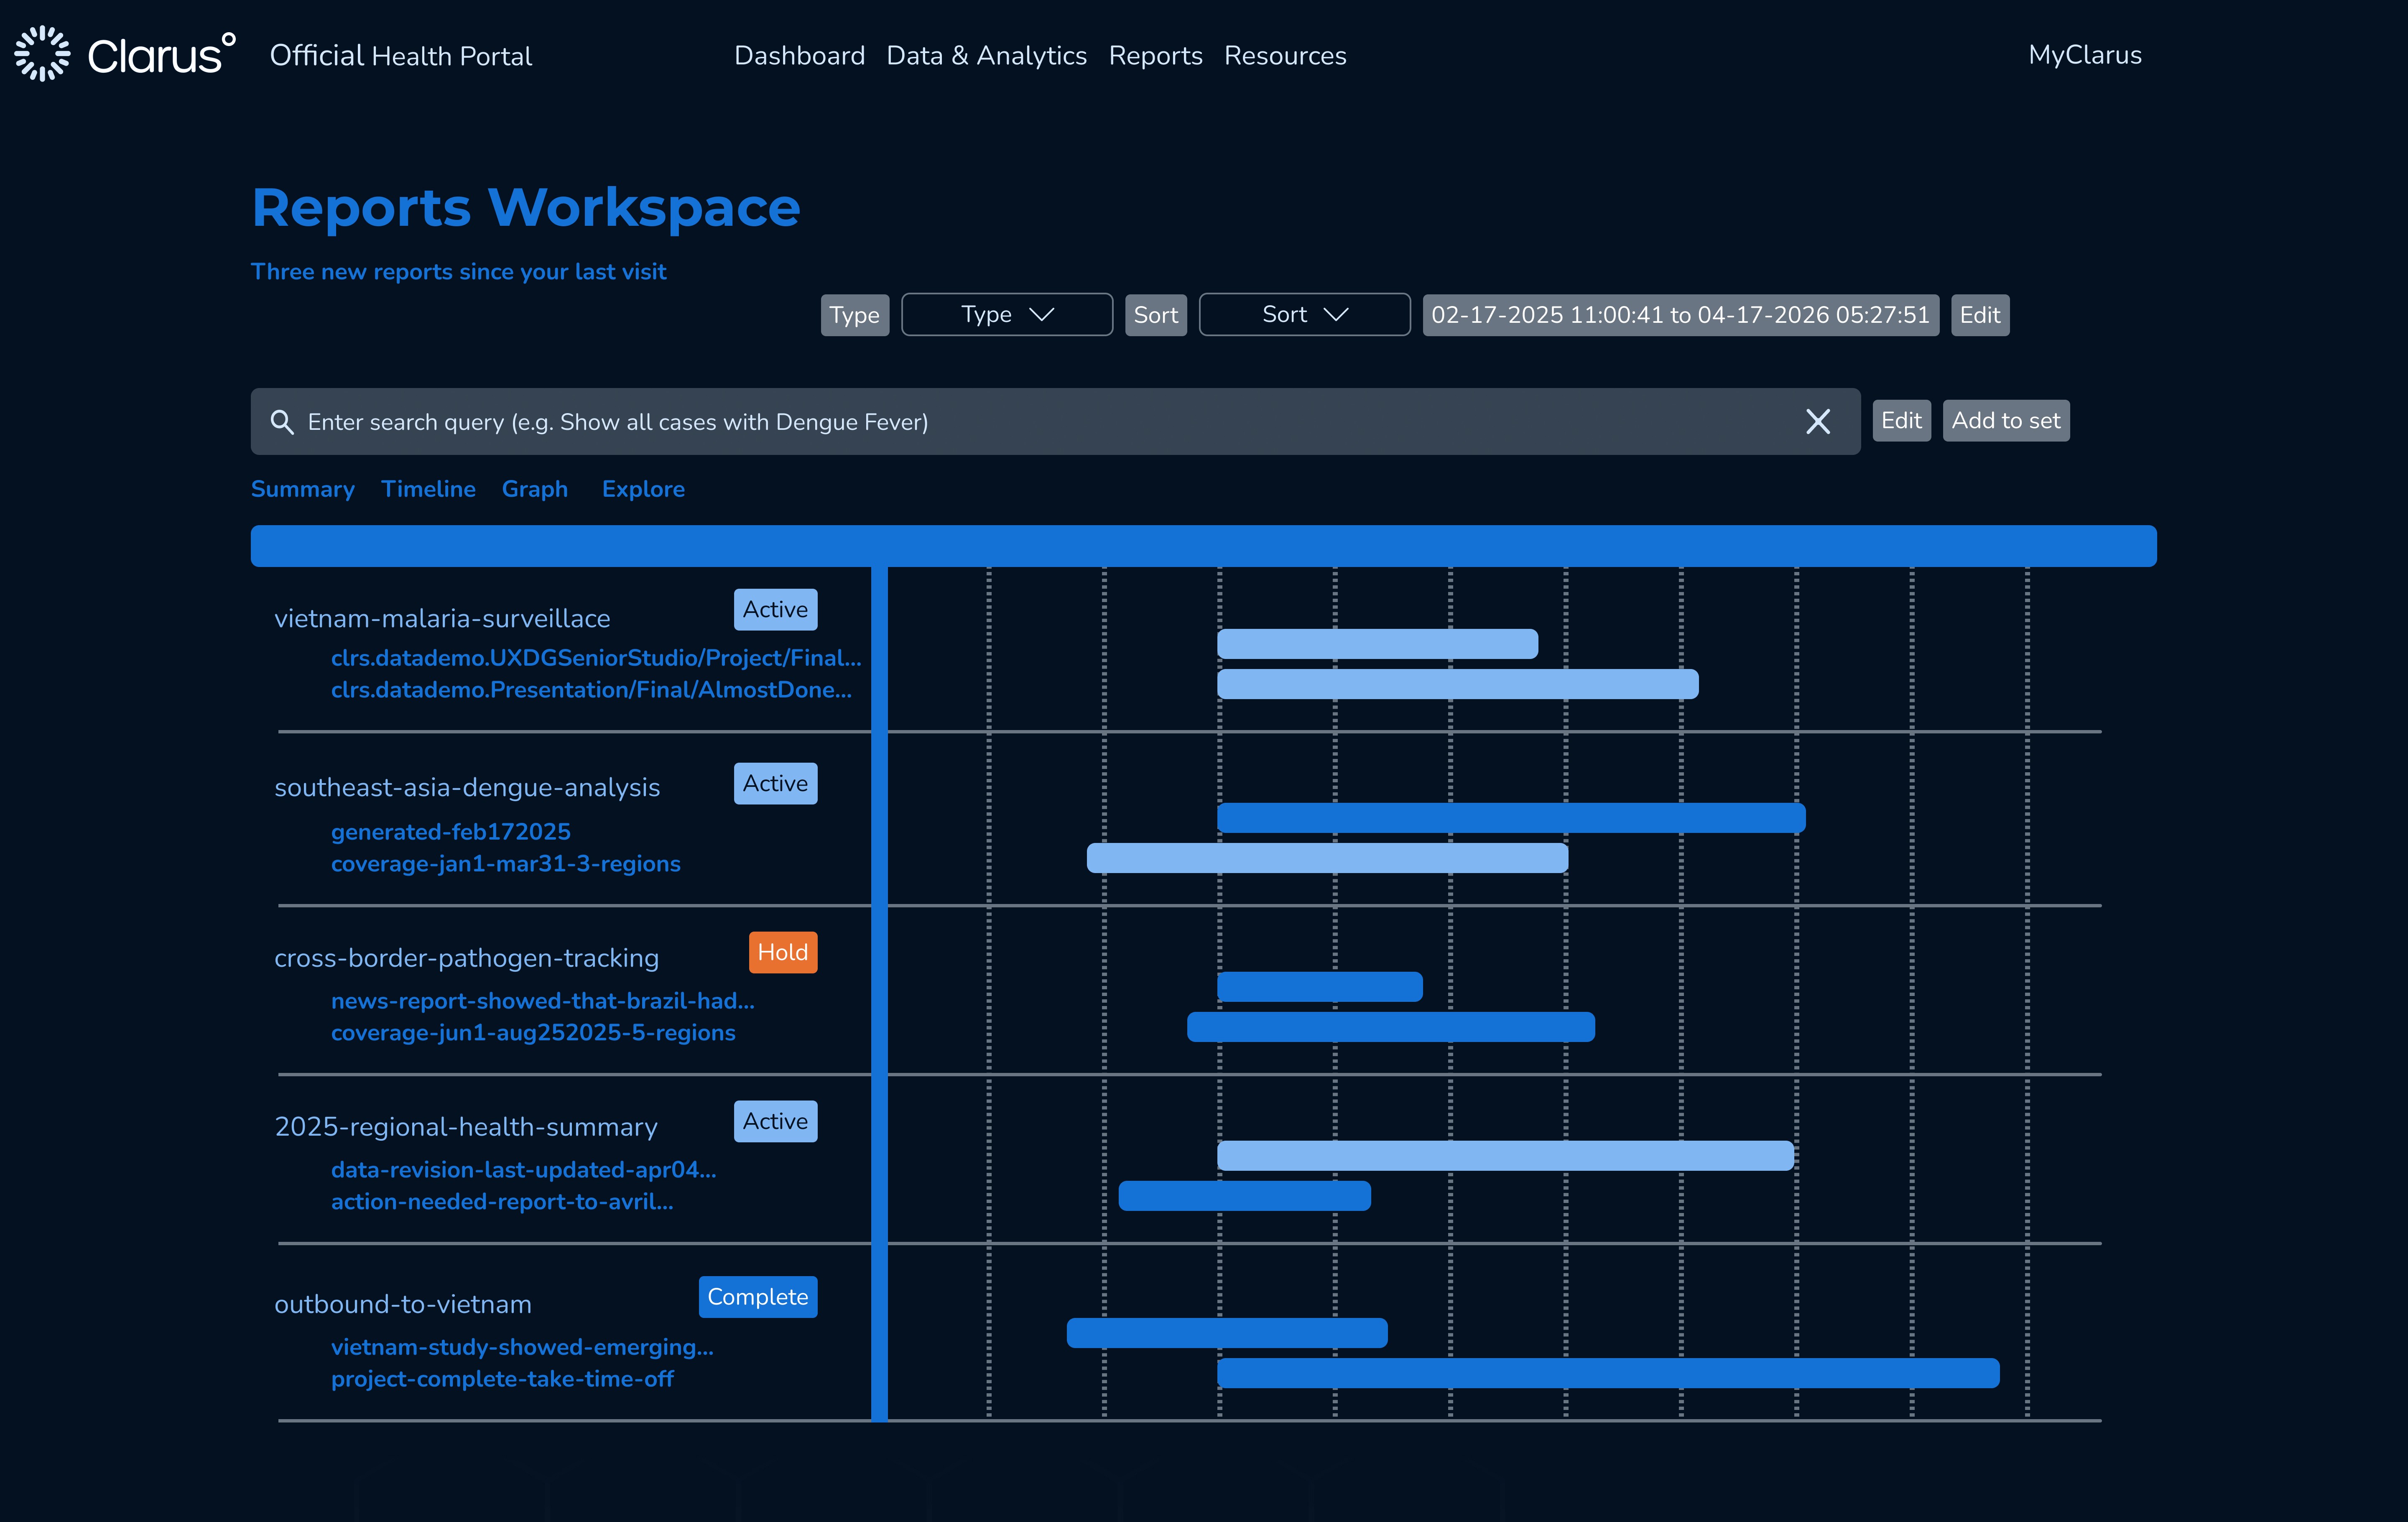Click the orange Hold status badge
The width and height of the screenshot is (2408, 1522).
pos(782,952)
